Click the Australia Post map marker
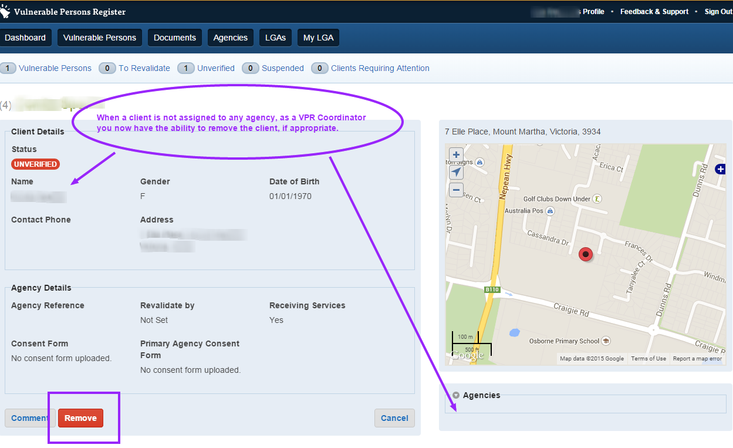Screen dimensions: 733x448 point(550,211)
